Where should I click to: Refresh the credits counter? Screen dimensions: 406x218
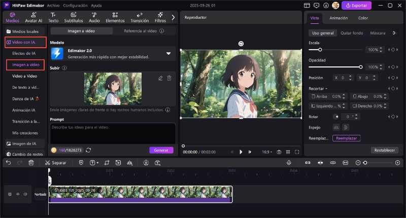[x=88, y=150]
